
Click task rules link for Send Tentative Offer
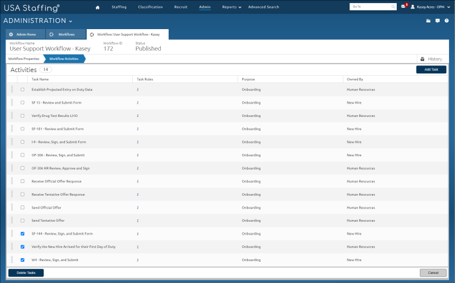(138, 221)
